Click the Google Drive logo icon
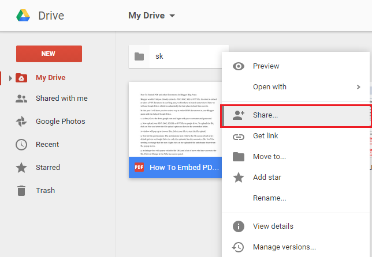The image size is (372, 257). (23, 16)
